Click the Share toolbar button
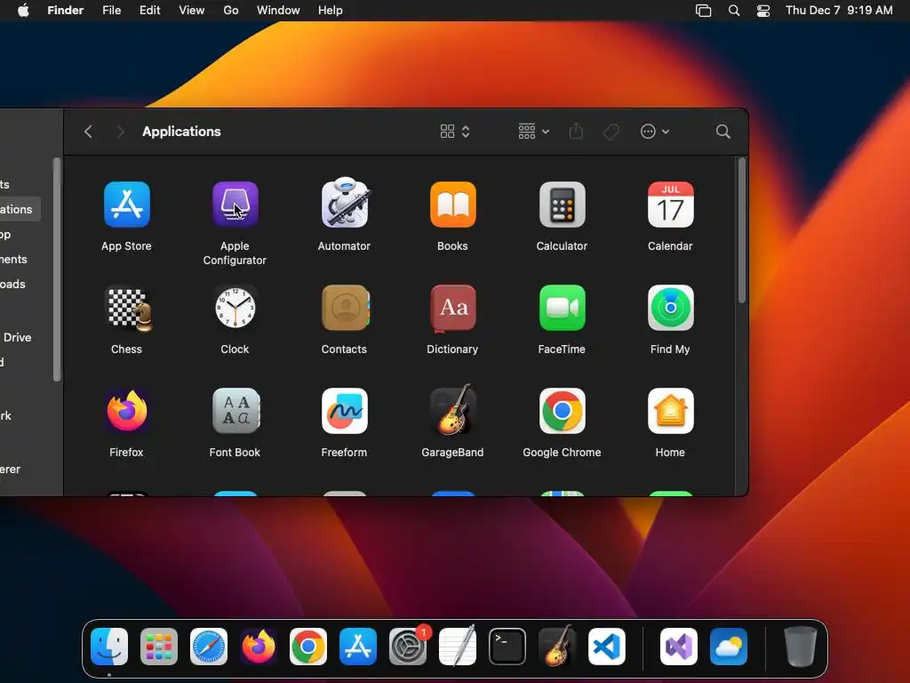The width and height of the screenshot is (910, 683). click(x=576, y=132)
